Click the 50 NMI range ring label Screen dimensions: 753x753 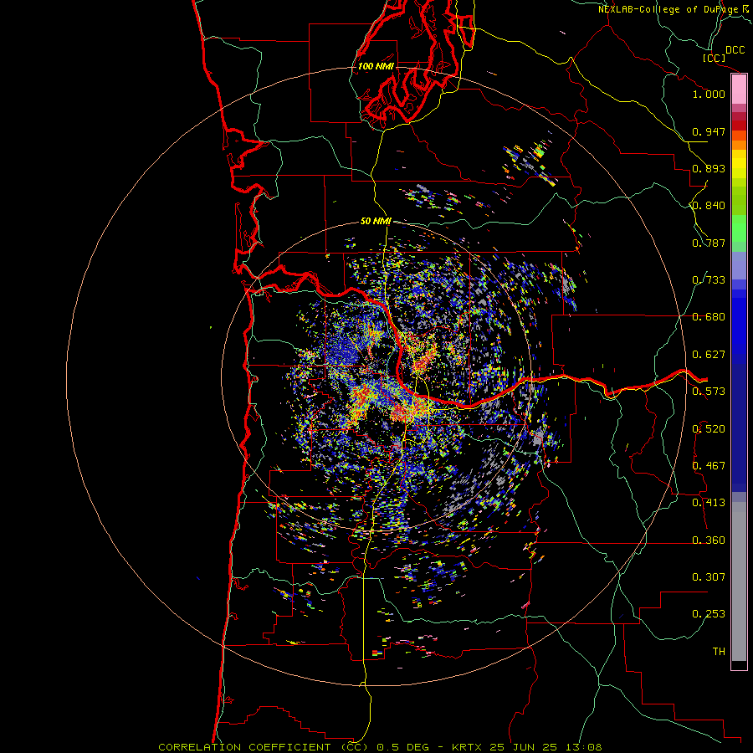tap(376, 221)
